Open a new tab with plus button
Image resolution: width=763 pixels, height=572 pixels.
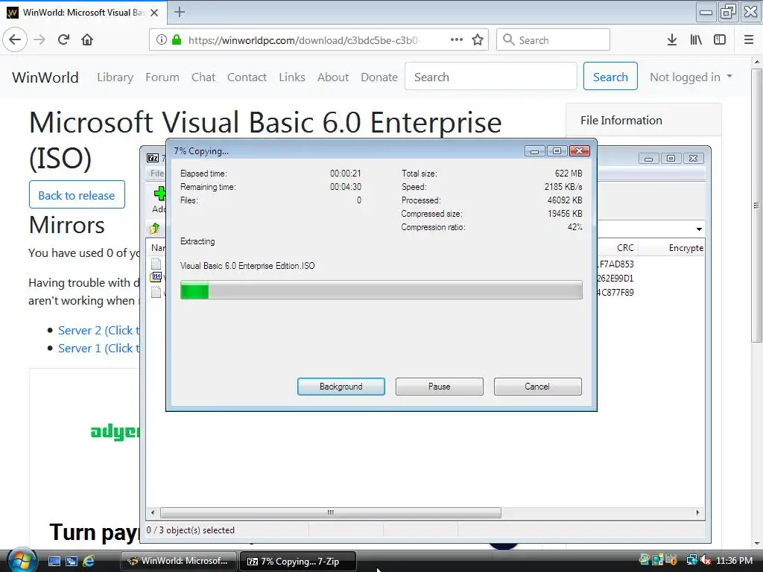click(x=180, y=12)
